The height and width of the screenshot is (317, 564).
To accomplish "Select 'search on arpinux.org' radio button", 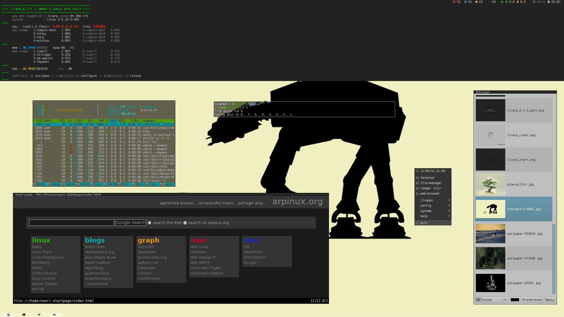I will (185, 223).
